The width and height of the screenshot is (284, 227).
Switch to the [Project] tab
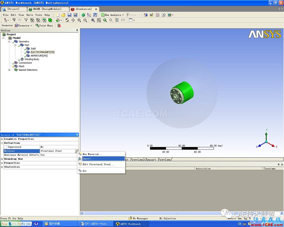tap(13, 9)
